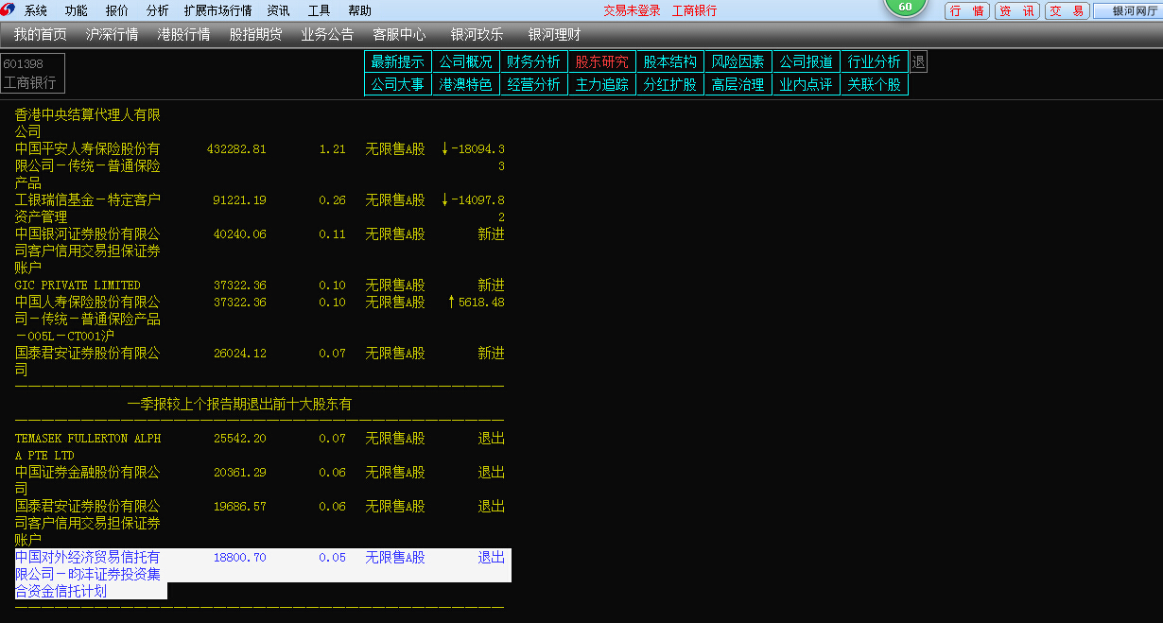This screenshot has height=623, width=1163.
Task: Switch to 沪深行情
Action: 112,34
